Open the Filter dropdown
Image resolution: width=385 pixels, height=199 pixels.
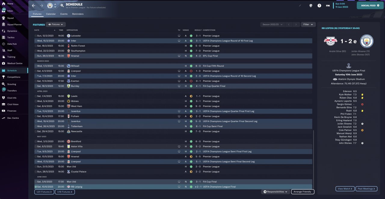[308, 24]
